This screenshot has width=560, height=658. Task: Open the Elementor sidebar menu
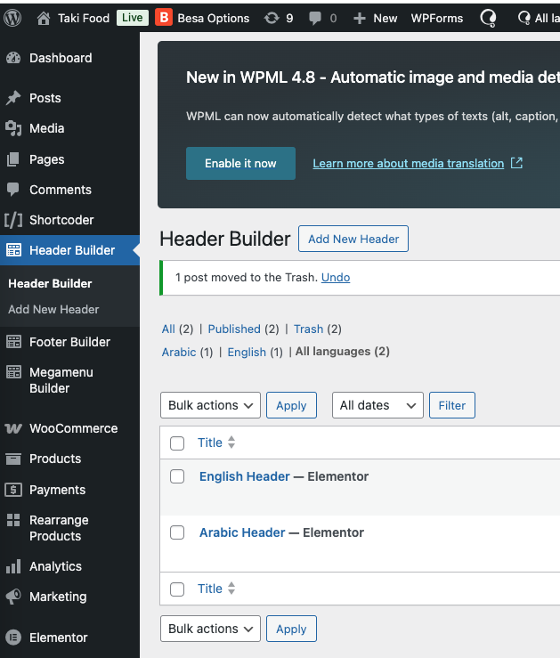tap(58, 638)
